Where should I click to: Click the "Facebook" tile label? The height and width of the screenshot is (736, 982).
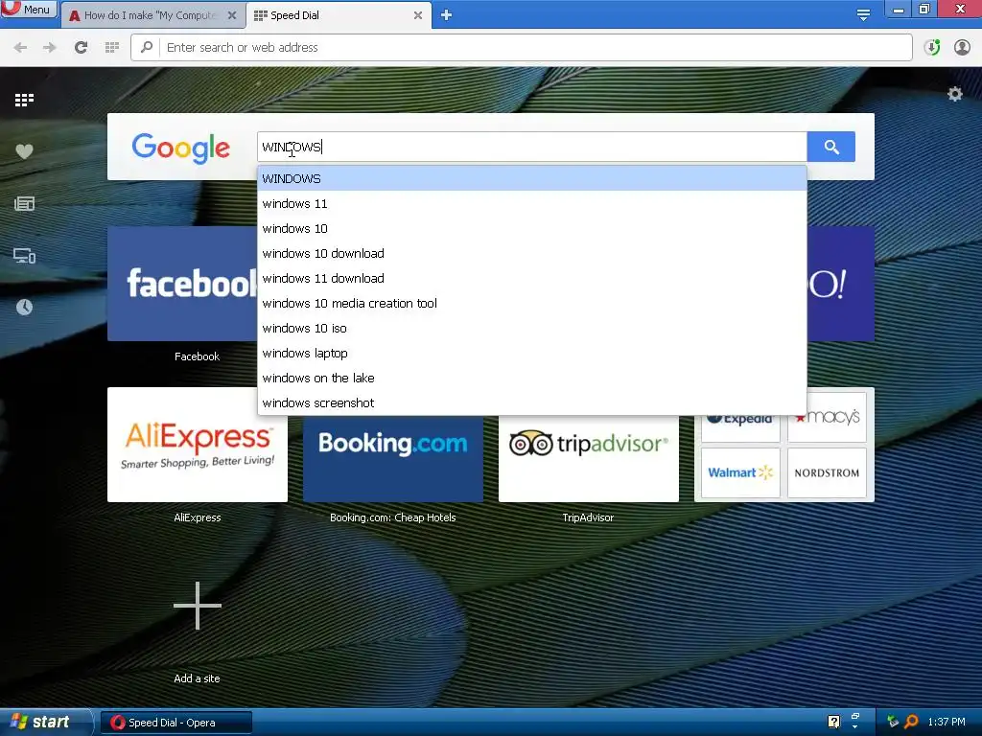198,356
